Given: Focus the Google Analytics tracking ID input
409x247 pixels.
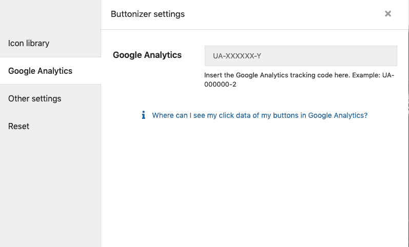Looking at the screenshot, I should pyautogui.click(x=301, y=56).
